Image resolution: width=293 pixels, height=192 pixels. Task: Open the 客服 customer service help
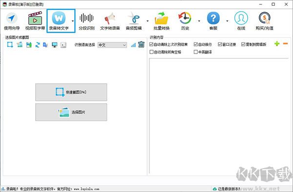[213, 21]
